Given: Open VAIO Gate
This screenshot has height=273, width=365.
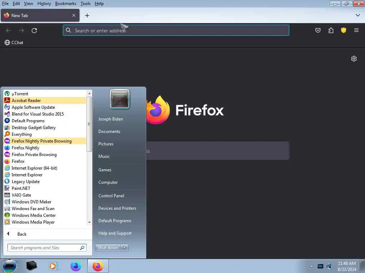Looking at the screenshot, I should tap(45, 195).
